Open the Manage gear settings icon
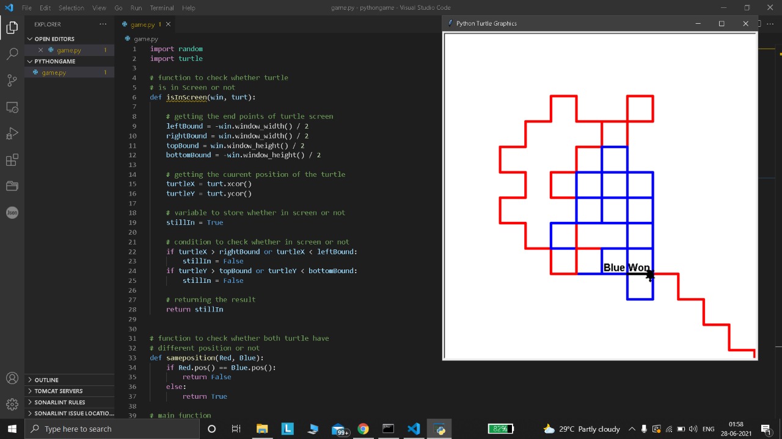The width and height of the screenshot is (782, 439). point(12,404)
